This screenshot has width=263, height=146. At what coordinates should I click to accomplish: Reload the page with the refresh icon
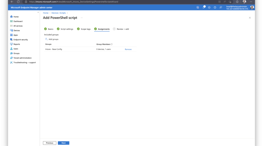click(x=18, y=2)
